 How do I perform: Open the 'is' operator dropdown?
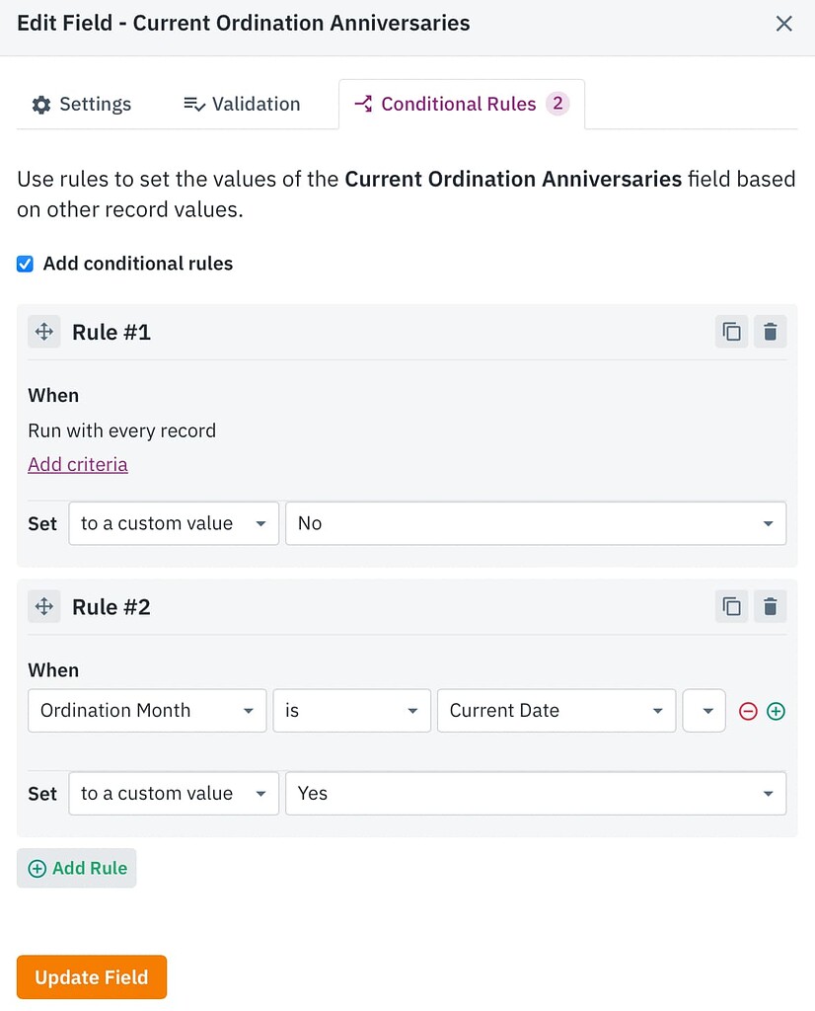tap(351, 711)
